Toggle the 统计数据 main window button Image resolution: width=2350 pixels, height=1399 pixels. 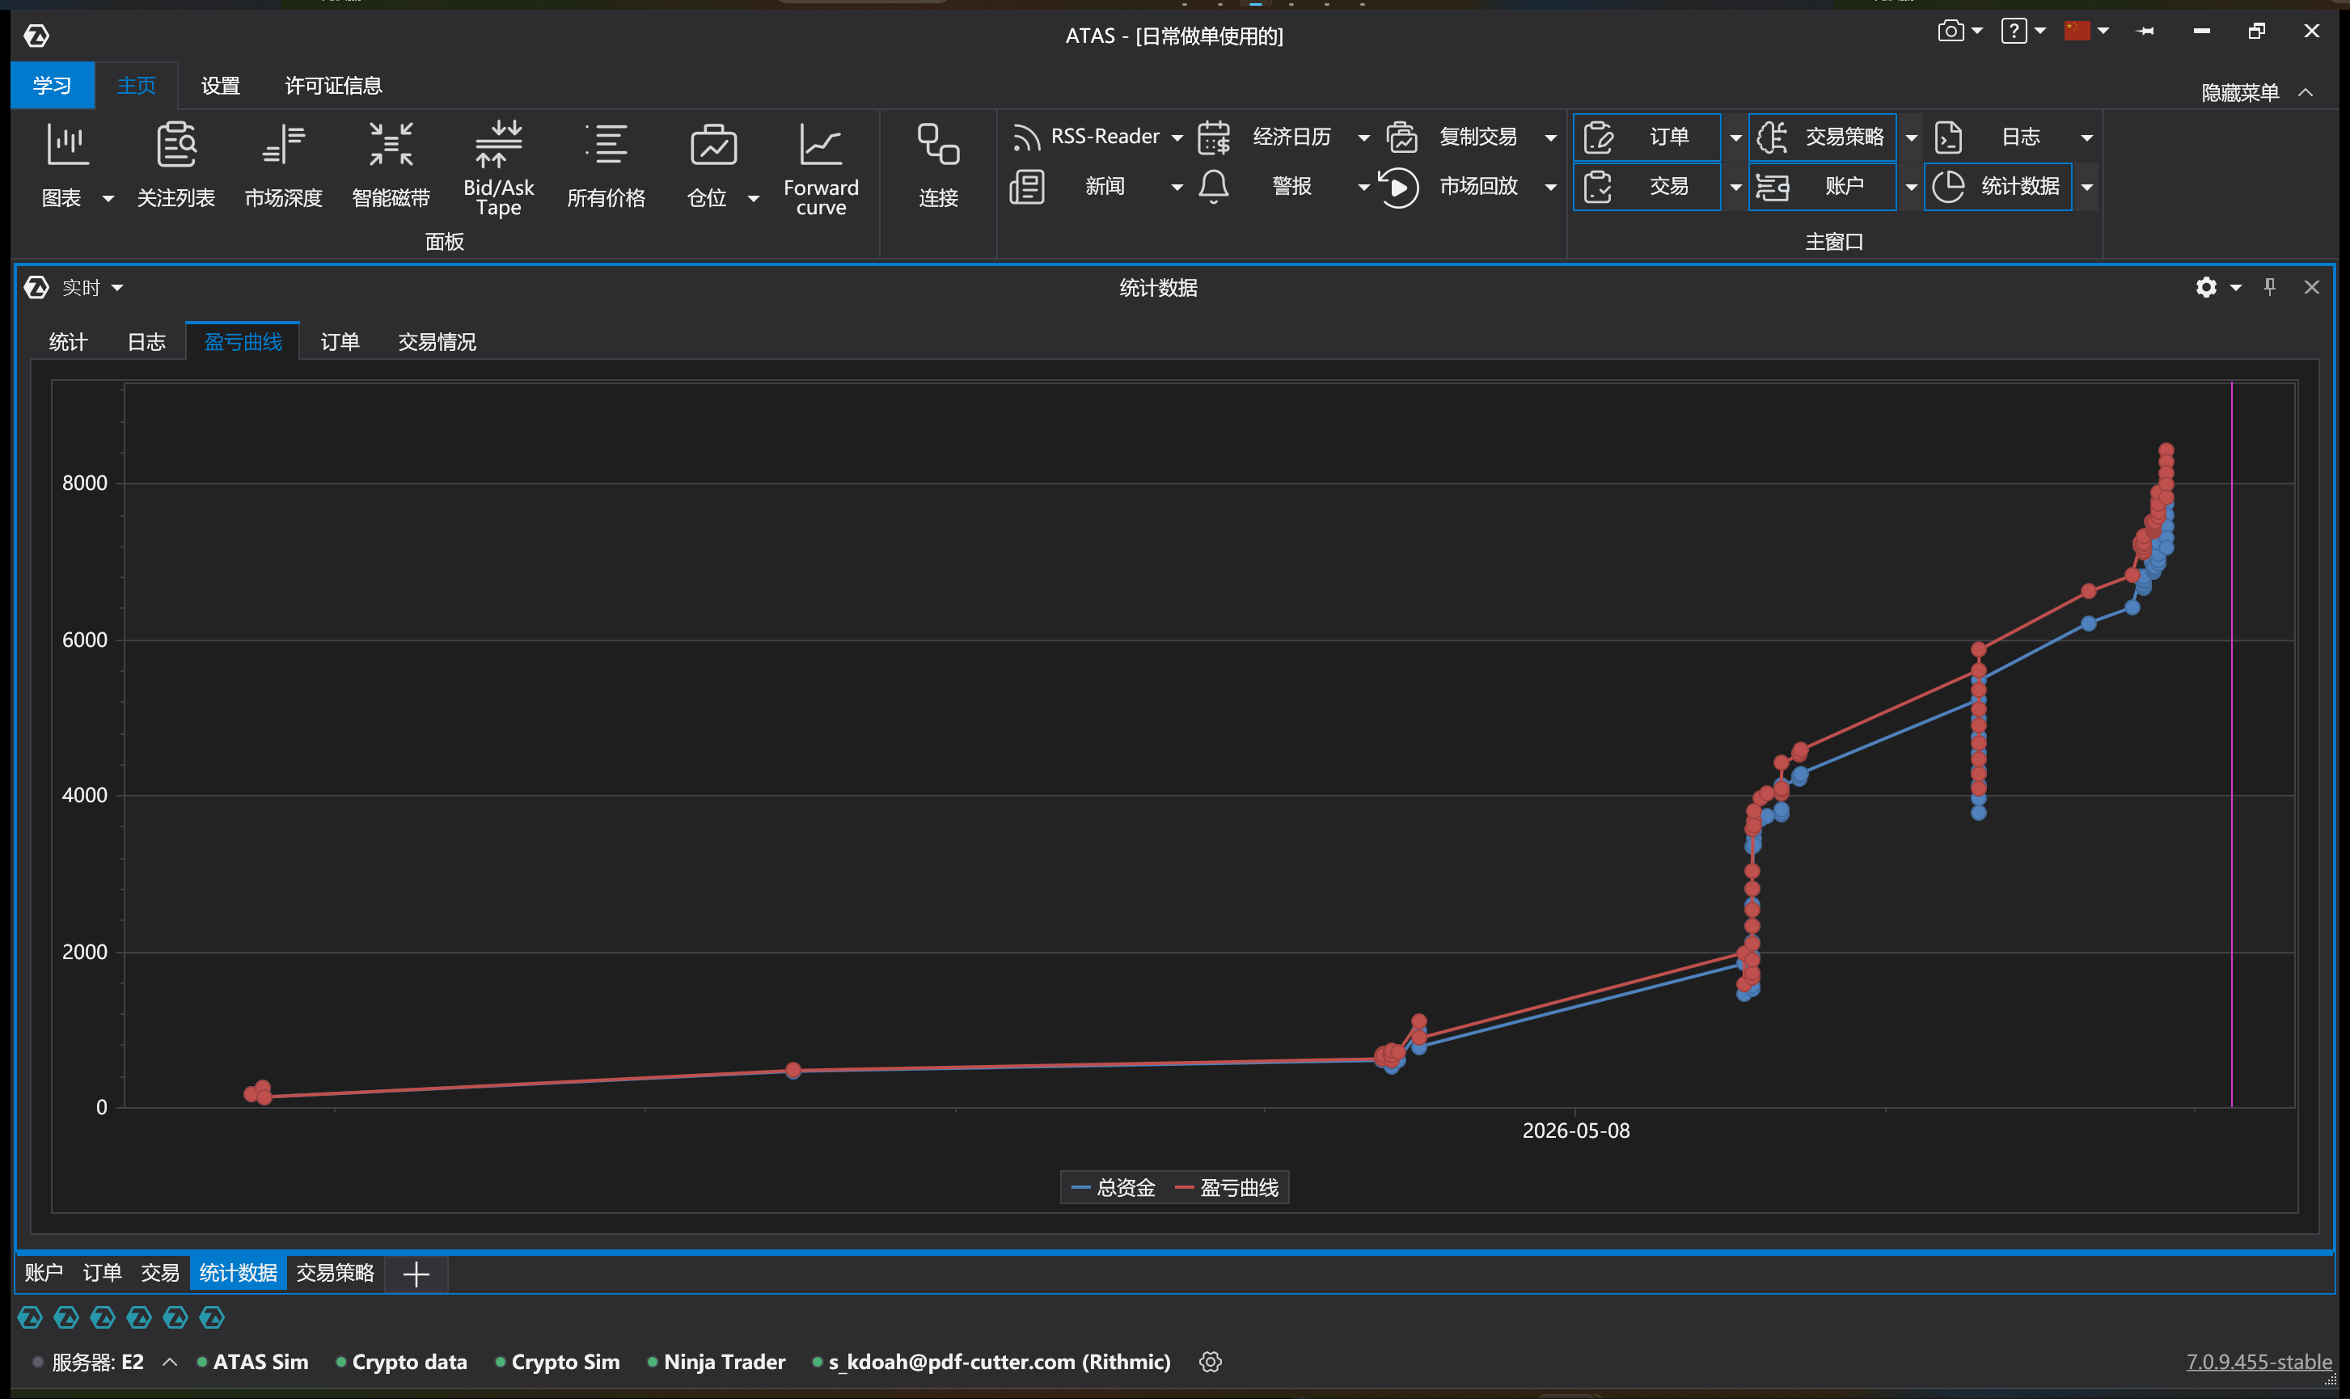tap(1997, 187)
